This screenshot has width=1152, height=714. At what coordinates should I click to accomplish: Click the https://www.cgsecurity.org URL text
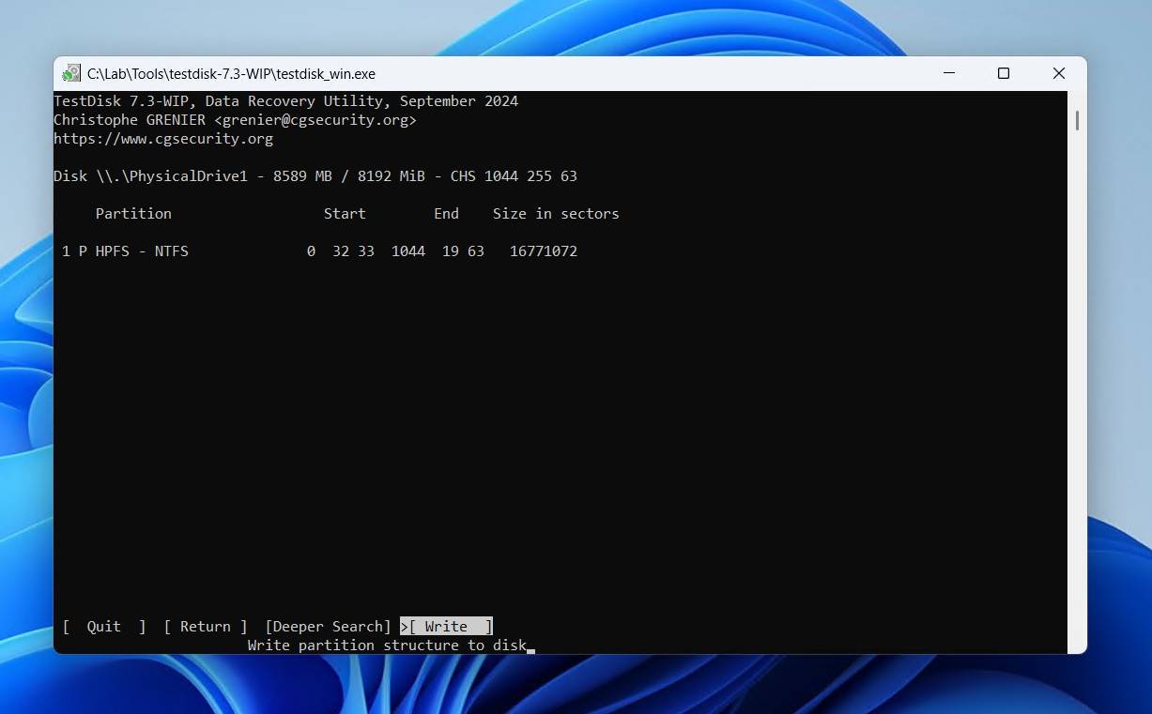point(163,139)
